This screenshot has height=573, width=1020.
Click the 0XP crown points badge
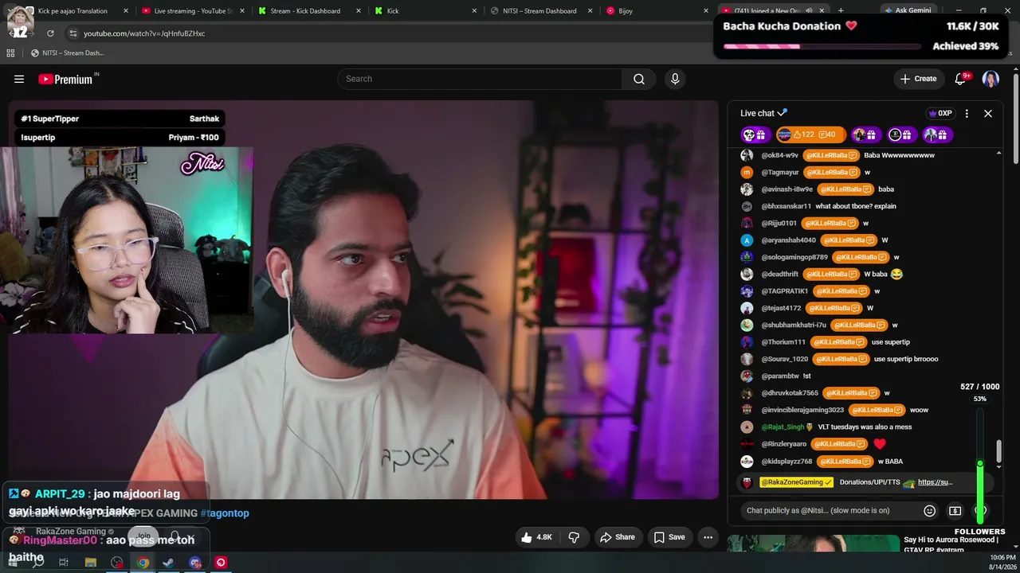(940, 114)
